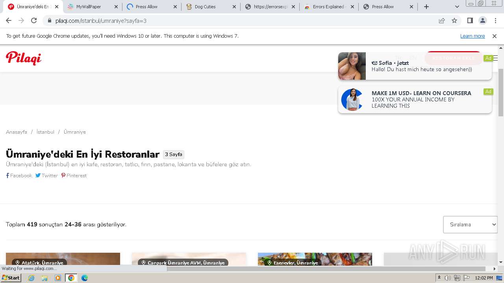Open the Sıralama sort dropdown

click(470, 224)
